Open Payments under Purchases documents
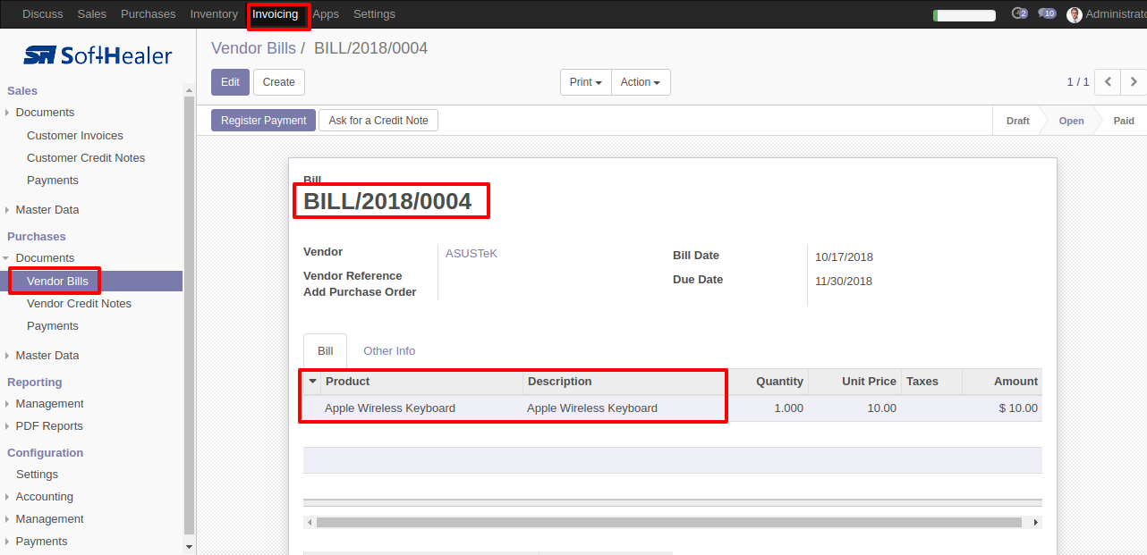The height and width of the screenshot is (555, 1147). point(53,326)
